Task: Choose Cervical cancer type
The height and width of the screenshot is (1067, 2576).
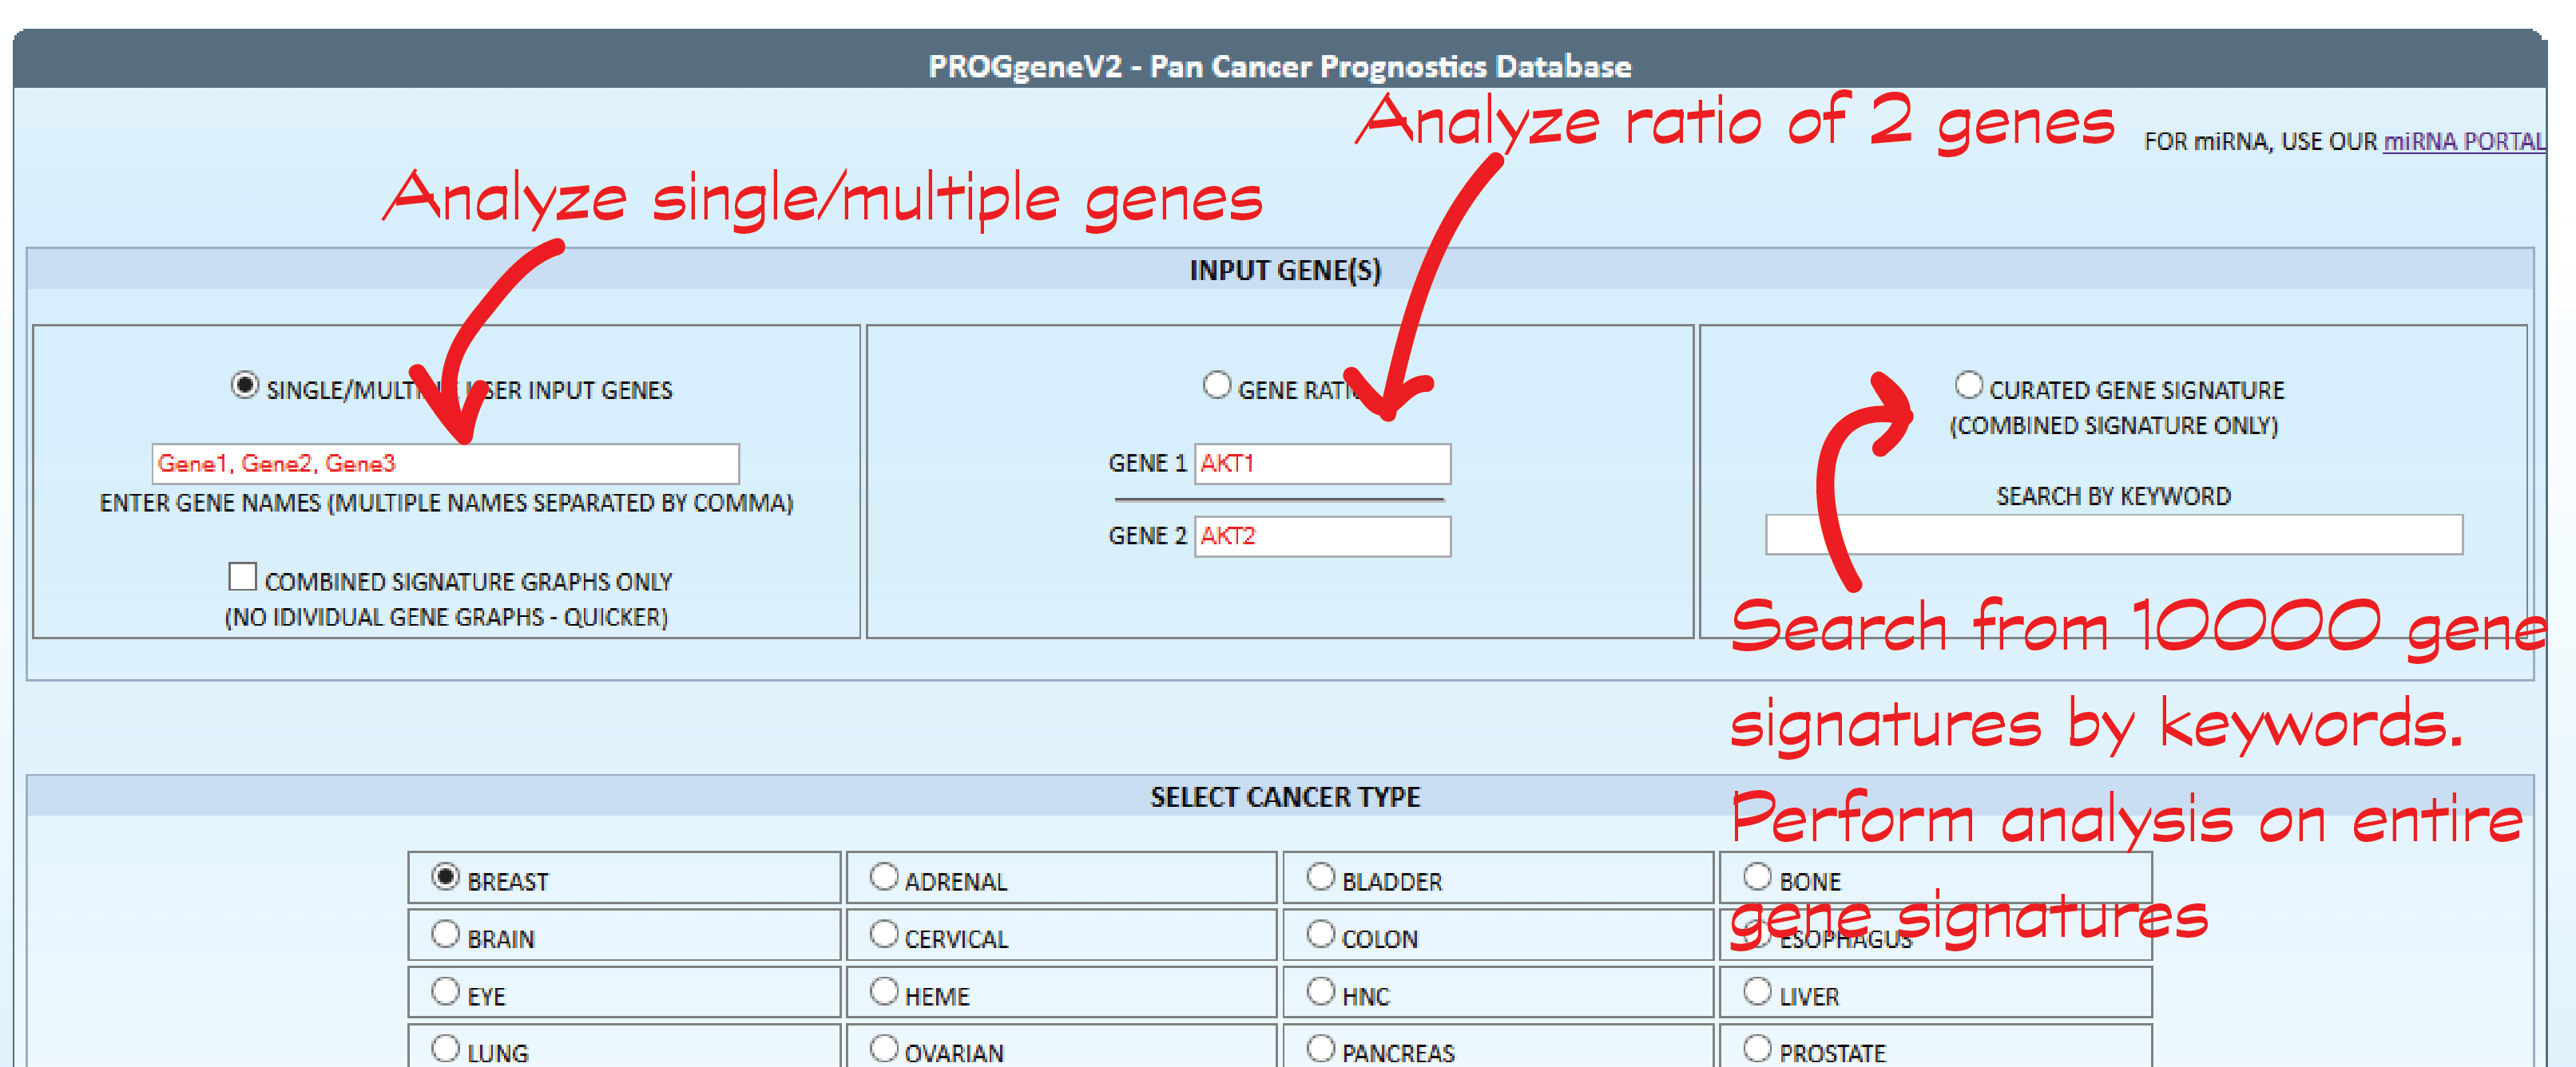Action: (883, 935)
